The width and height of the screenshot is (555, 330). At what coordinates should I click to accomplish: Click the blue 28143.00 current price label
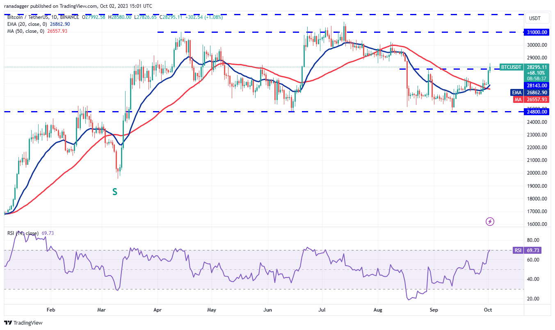(x=537, y=85)
